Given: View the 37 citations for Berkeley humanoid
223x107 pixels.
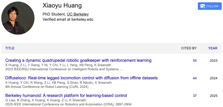Looking at the screenshot, I should pos(195,96).
